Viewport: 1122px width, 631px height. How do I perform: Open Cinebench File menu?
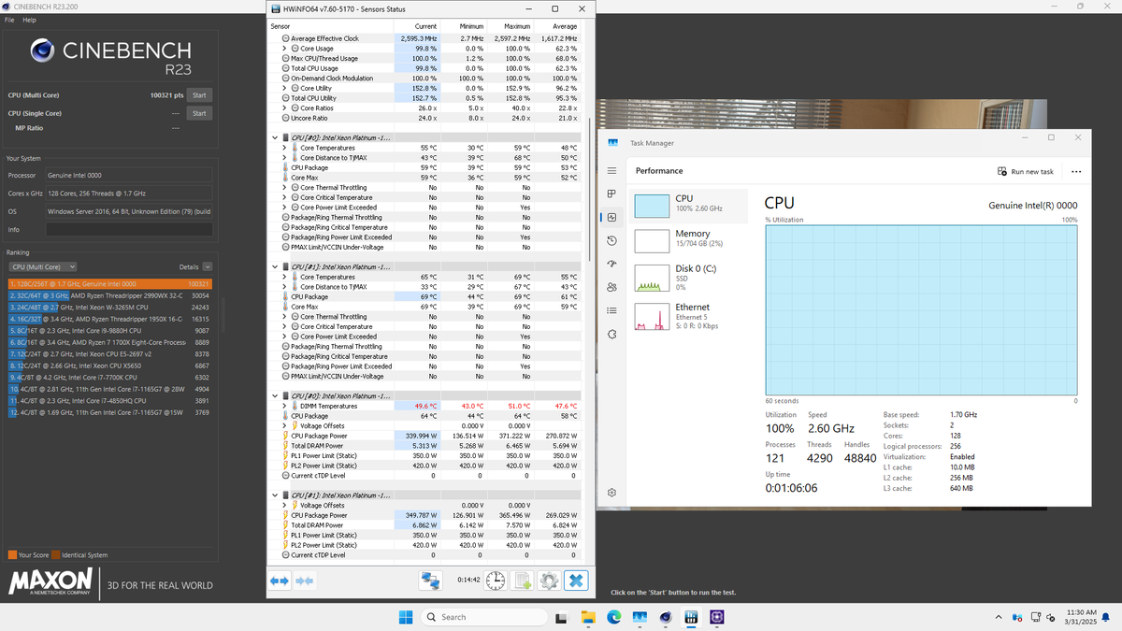click(x=9, y=20)
